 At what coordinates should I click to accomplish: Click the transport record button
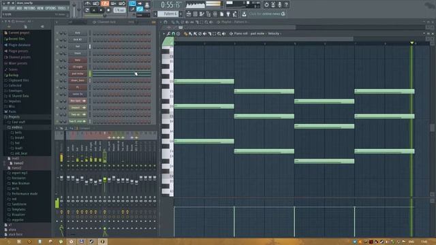click(x=108, y=10)
